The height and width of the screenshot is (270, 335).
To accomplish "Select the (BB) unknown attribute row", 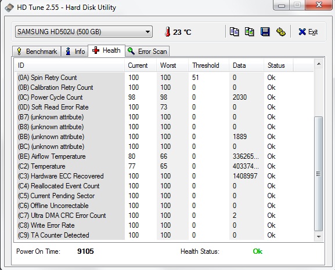I will 164,137.
